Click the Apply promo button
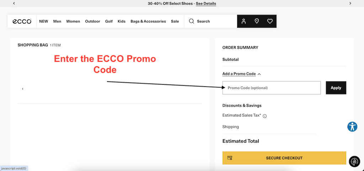The image size is (364, 171). pos(336,88)
